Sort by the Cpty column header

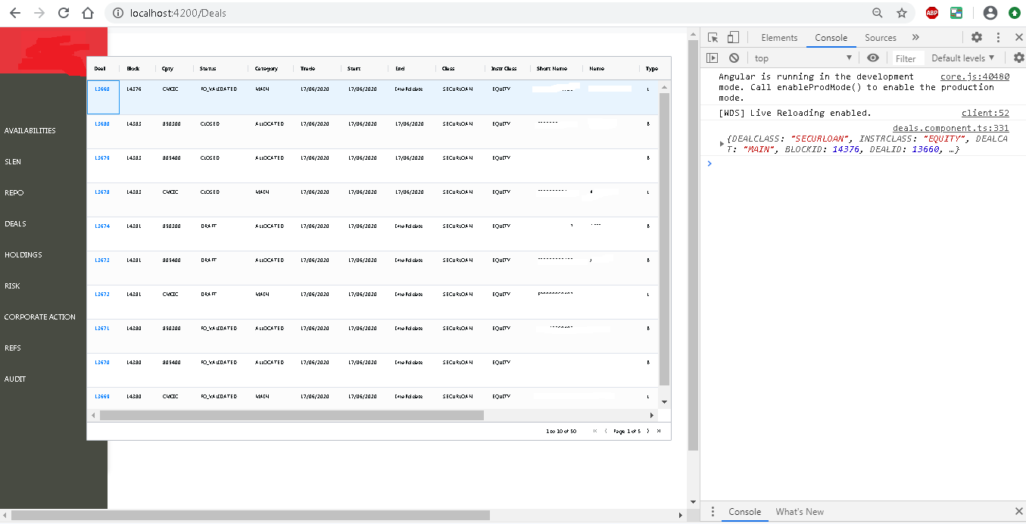coord(168,68)
